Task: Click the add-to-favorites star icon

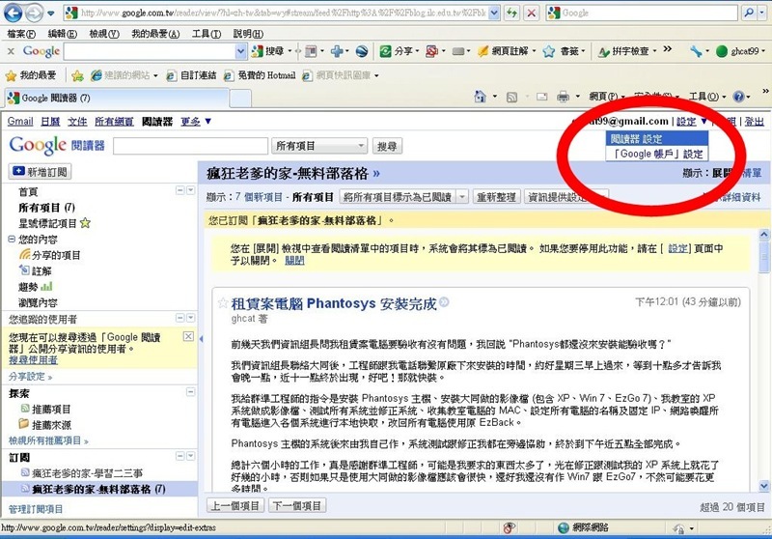Action: 77,75
